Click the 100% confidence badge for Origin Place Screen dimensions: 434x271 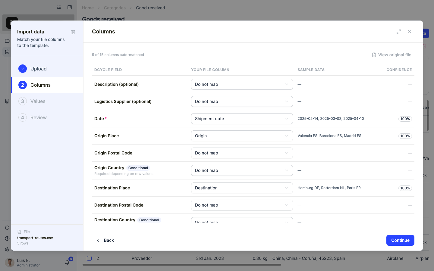(x=405, y=136)
